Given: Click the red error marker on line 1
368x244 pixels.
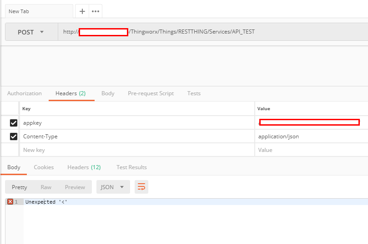Looking at the screenshot, I should click(x=10, y=202).
